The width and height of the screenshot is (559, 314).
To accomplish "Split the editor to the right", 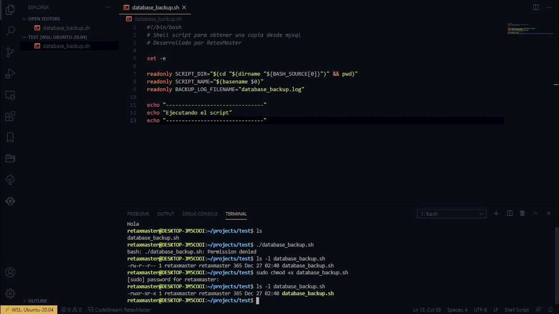I will click(536, 7).
